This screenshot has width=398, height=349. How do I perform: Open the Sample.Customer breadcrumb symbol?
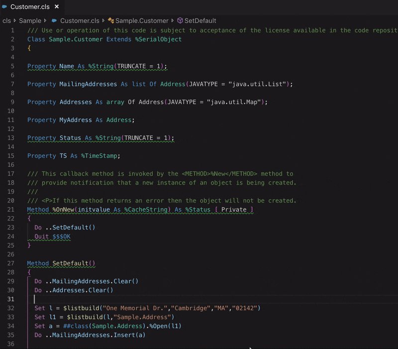pos(142,21)
